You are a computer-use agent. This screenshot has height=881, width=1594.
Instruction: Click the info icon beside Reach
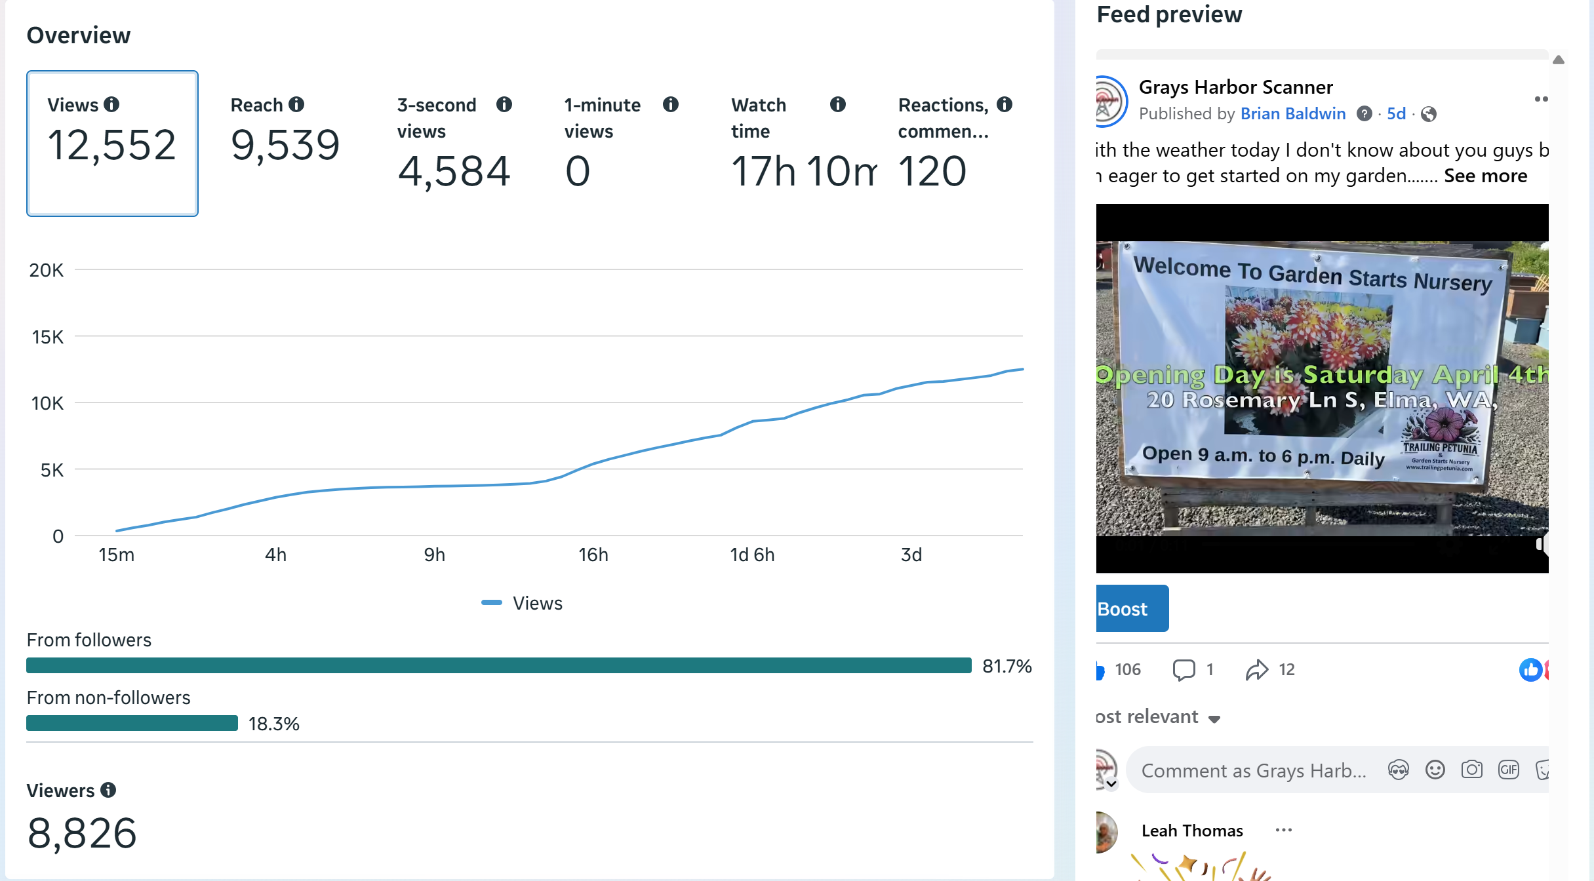pos(296,104)
